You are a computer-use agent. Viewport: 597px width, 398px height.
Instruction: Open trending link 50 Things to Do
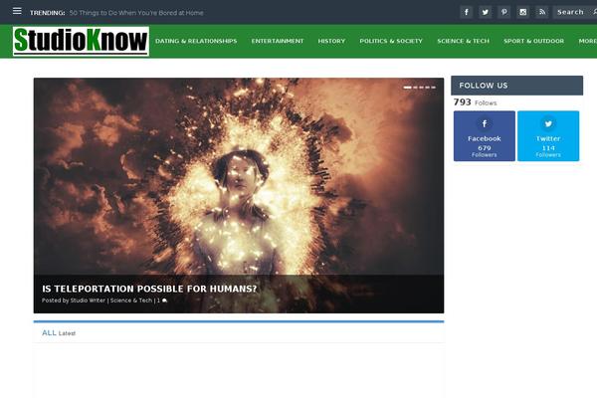pos(136,13)
